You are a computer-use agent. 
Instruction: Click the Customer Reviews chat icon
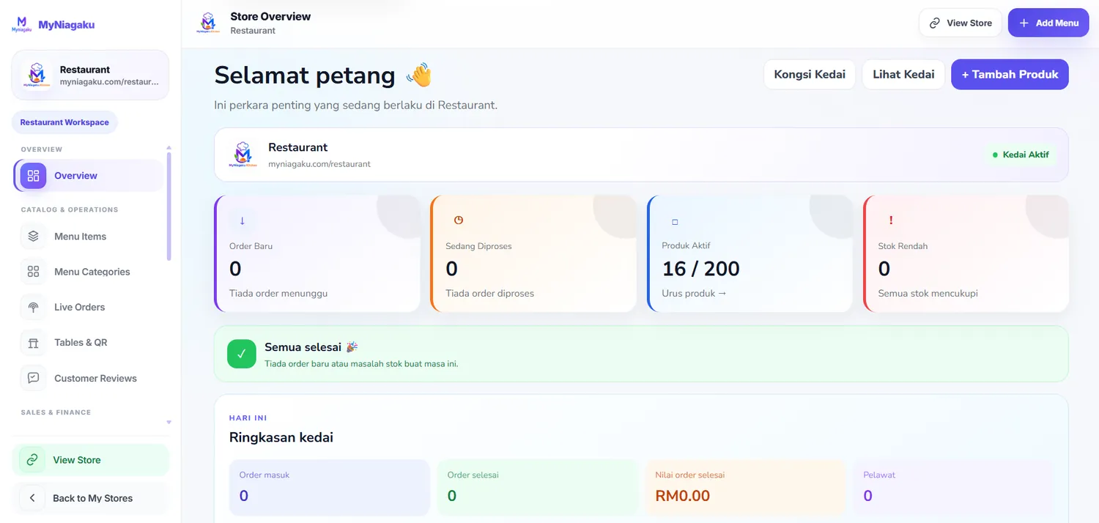(33, 378)
